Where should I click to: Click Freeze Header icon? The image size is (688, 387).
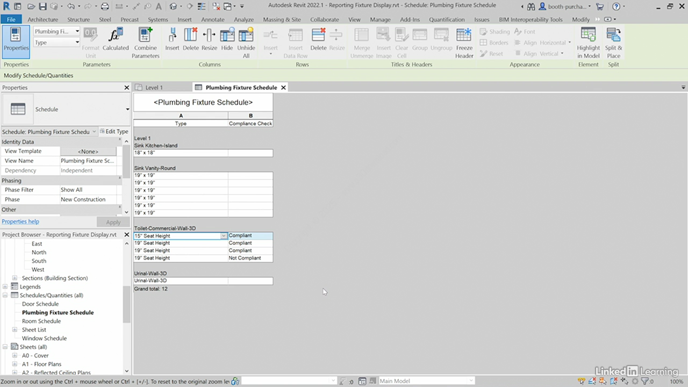click(464, 43)
